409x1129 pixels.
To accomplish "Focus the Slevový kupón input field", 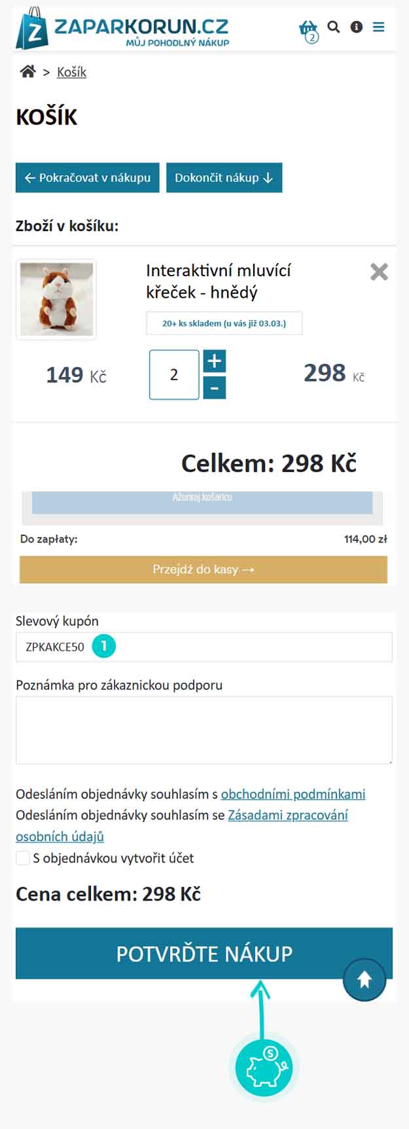I will pos(249,647).
